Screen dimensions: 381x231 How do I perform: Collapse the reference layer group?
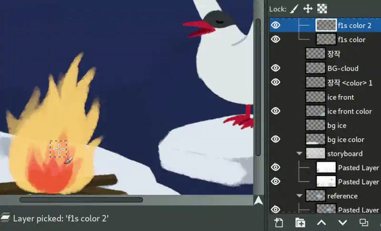[x=300, y=196]
